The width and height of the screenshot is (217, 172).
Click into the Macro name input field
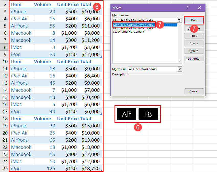[x=144, y=20]
